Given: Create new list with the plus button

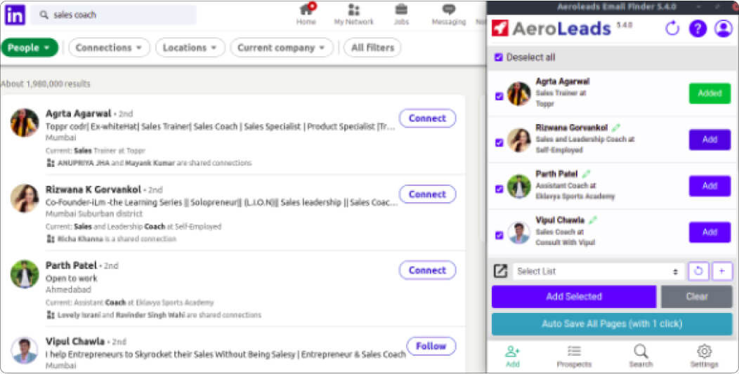Looking at the screenshot, I should 722,272.
